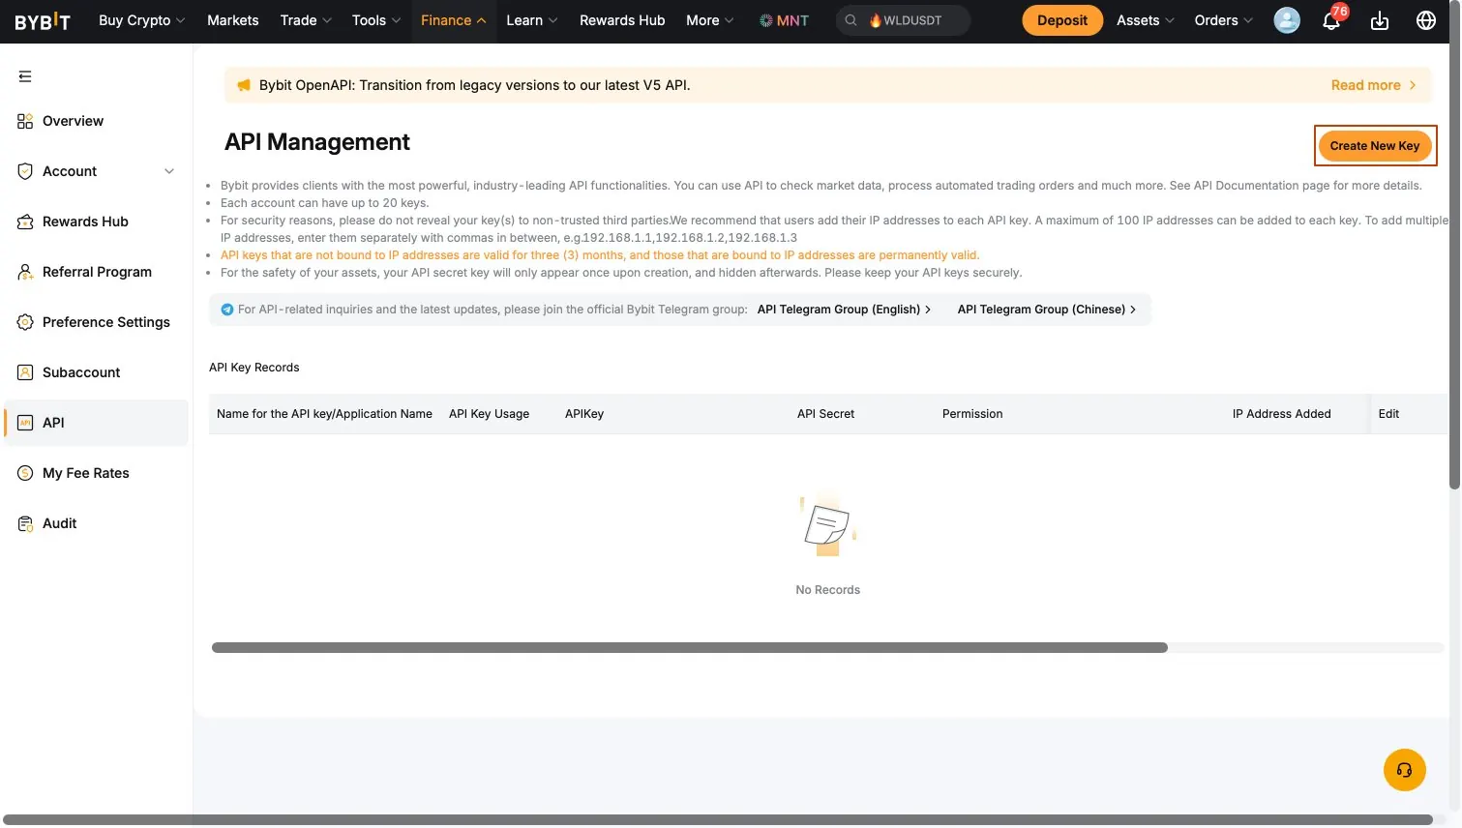The image size is (1462, 828).
Task: Go to Referral Program
Action: tap(97, 272)
